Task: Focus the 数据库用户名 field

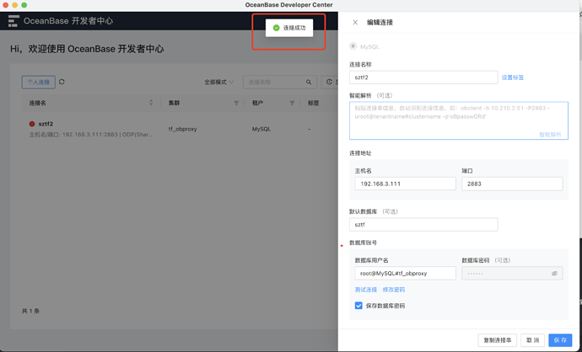Action: click(x=405, y=274)
